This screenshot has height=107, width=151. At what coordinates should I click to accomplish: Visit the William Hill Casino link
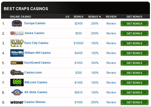point(38,53)
